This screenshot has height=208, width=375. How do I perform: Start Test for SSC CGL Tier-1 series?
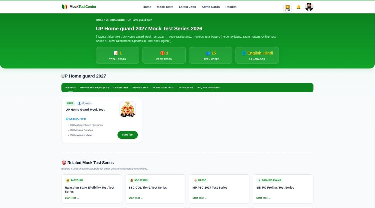pyautogui.click(x=135, y=198)
